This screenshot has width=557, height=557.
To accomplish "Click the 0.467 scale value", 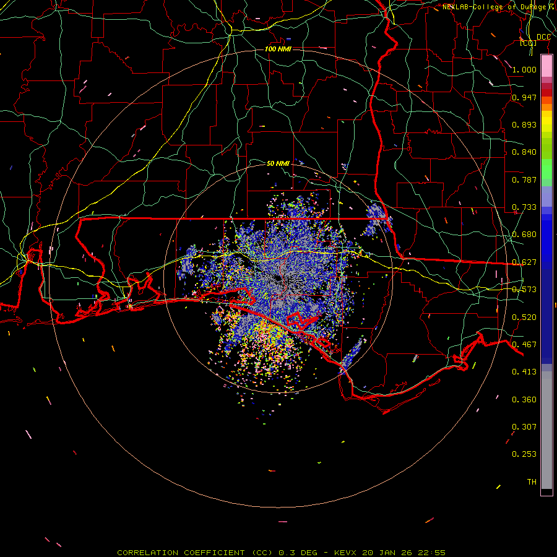I will click(x=524, y=345).
